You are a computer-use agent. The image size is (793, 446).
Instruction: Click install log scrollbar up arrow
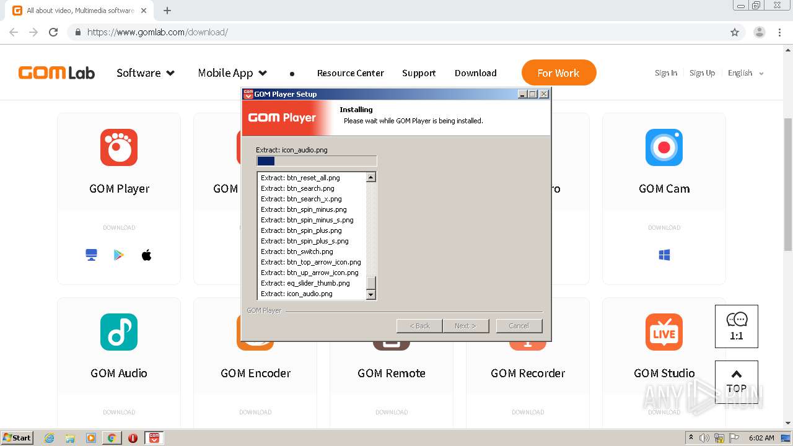pos(371,177)
